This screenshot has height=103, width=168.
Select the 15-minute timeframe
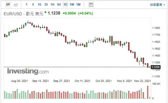pos(39,5)
